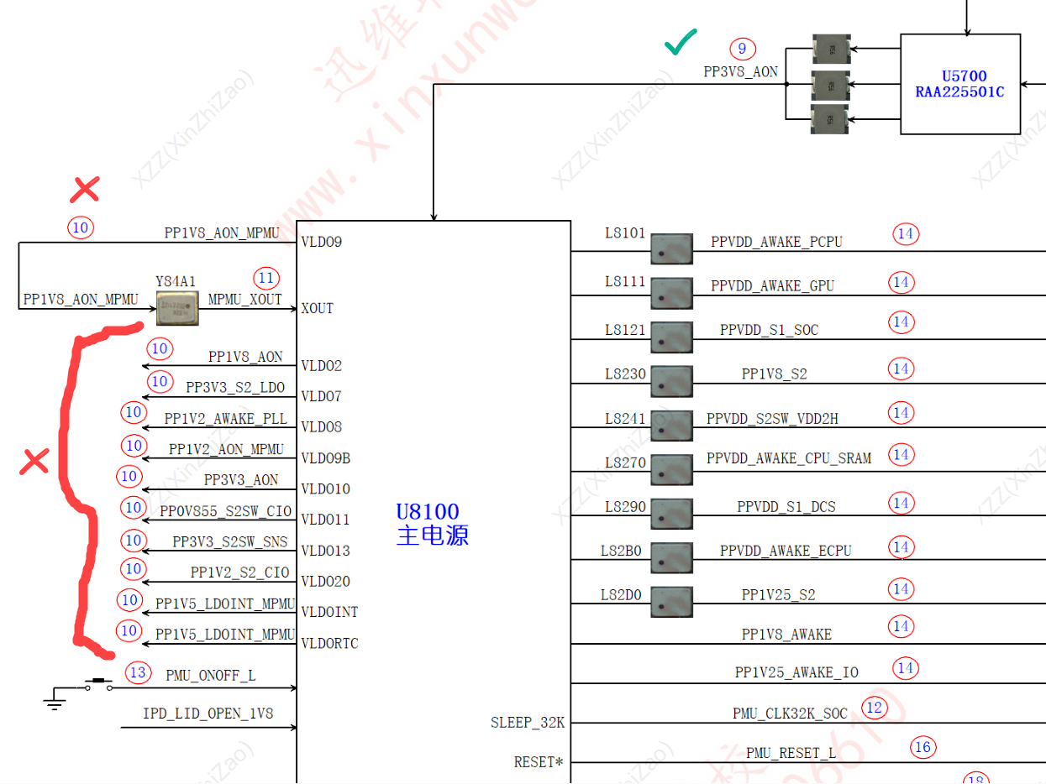Click the L8101 inductor component image
The image size is (1046, 784).
tap(671, 249)
